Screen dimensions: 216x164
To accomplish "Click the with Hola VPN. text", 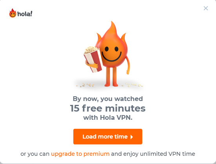I will pyautogui.click(x=108, y=118).
